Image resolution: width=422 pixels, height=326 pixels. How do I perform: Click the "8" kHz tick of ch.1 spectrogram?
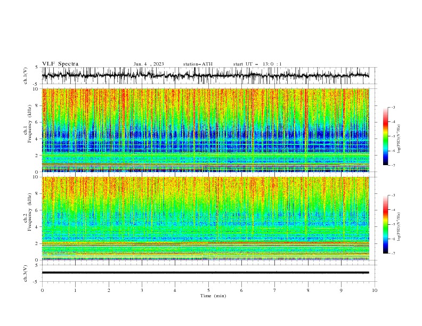tap(37, 105)
